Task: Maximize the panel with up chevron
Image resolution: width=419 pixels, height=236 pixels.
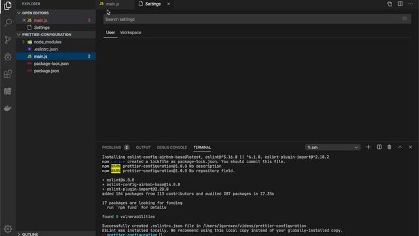Action: (x=400, y=147)
